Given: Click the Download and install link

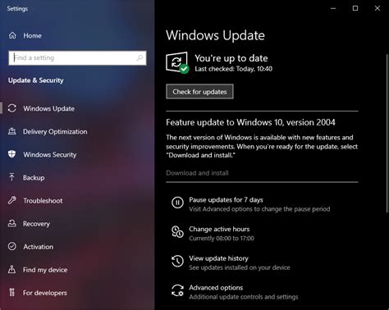Looking at the screenshot, I should pyautogui.click(x=197, y=173).
